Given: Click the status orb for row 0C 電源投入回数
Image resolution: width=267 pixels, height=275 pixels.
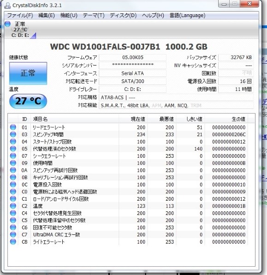Looking at the screenshot, I should coord(13,185).
